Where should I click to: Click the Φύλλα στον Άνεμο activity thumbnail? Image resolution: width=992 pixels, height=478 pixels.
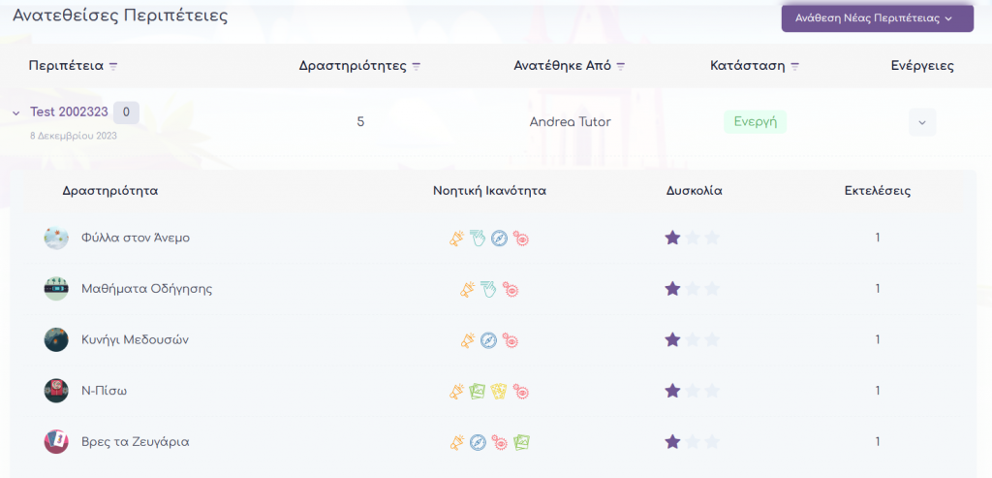(x=56, y=238)
